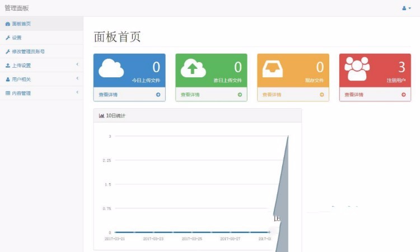Viewport: 420px width, 252px height.
Task: Click dashboard icon next to 面板首页
Action: [8, 24]
